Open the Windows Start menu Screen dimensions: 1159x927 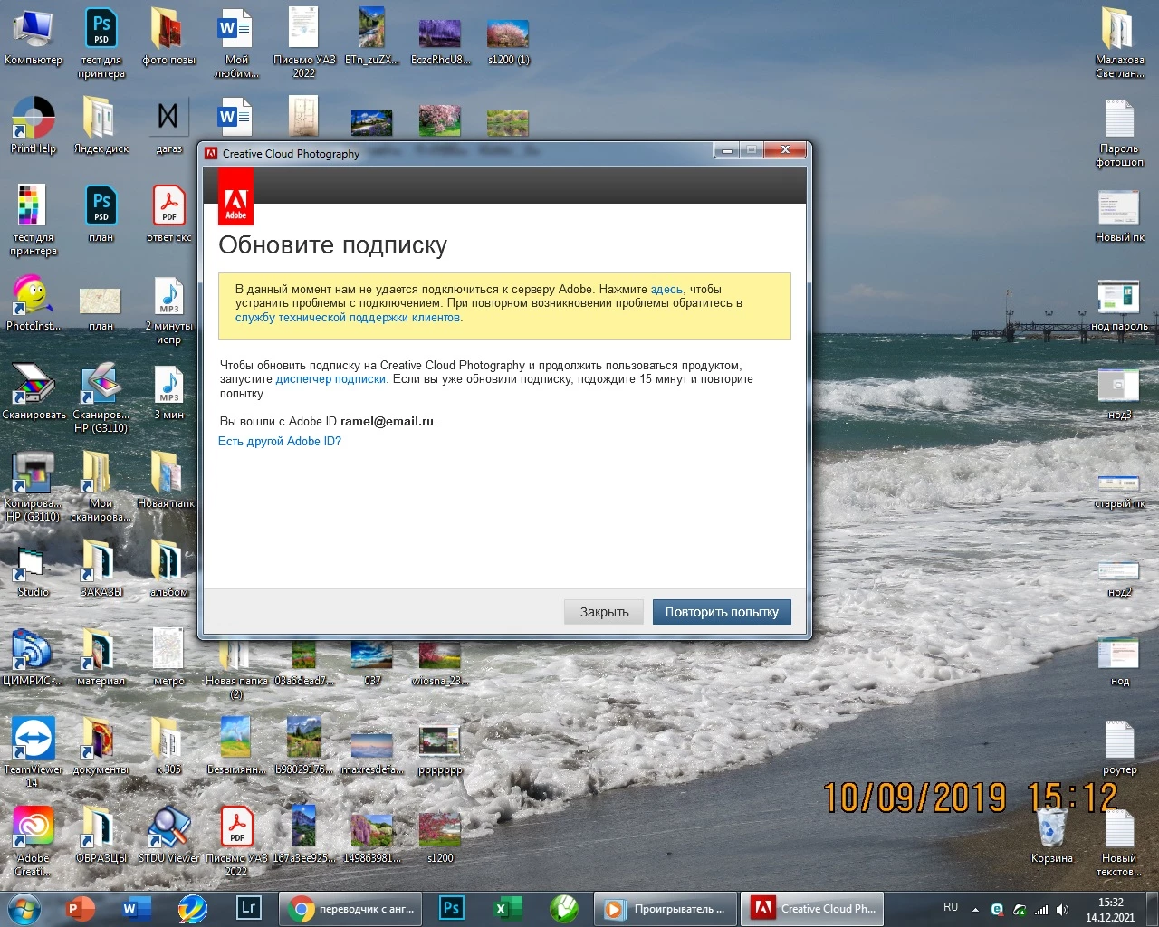(x=24, y=908)
